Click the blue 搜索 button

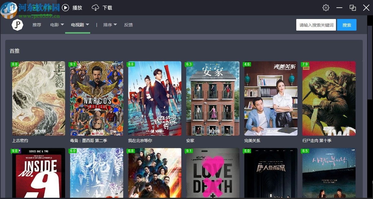pos(347,25)
